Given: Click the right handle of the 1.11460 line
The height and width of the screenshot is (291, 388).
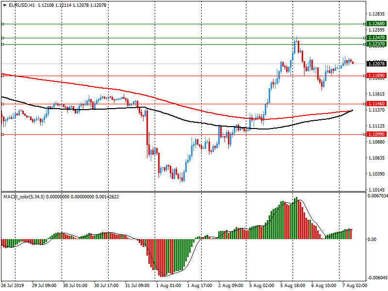Looking at the screenshot, I should point(365,104).
